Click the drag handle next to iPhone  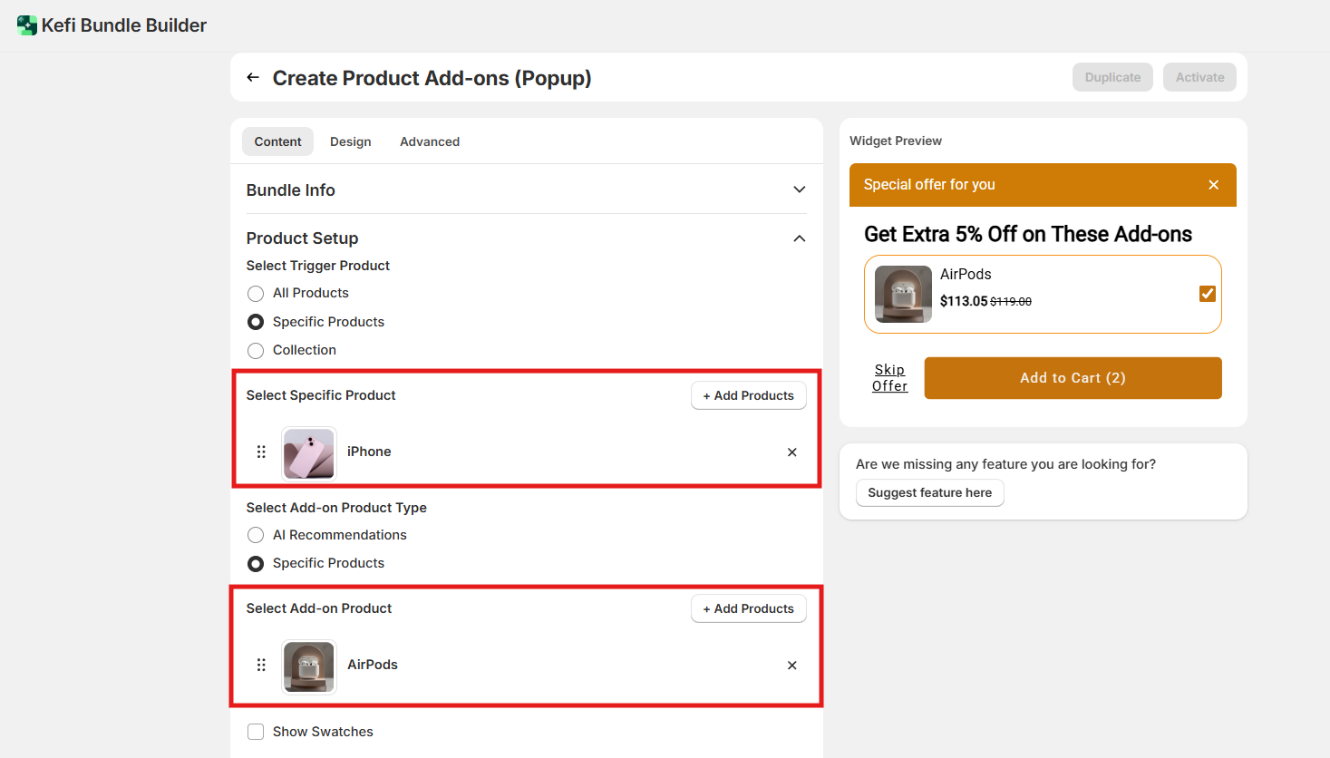(261, 452)
